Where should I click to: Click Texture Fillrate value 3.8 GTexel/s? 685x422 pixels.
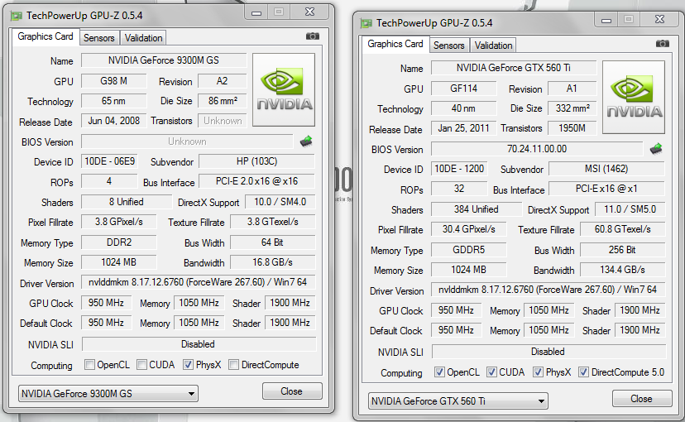pos(273,222)
